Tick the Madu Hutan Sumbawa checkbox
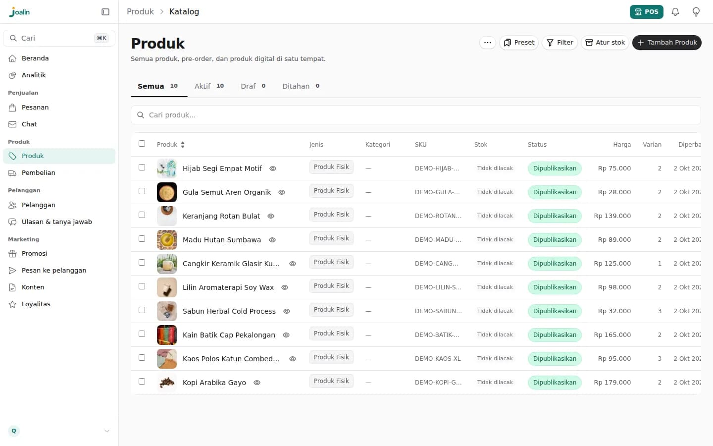Screen dimensions: 713x446 coord(142,239)
